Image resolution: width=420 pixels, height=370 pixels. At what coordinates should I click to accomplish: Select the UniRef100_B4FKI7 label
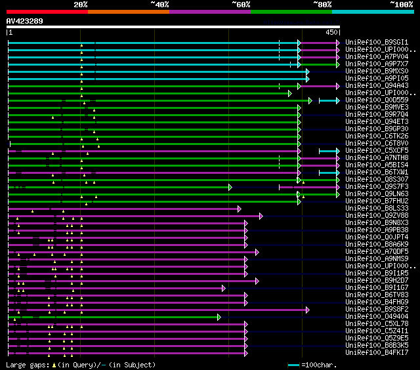377,353
